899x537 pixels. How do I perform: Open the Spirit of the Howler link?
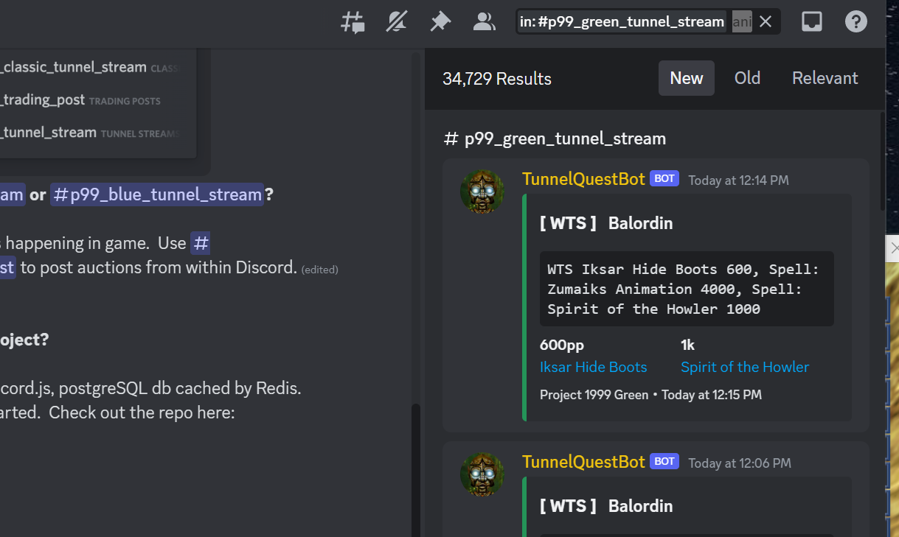(744, 367)
